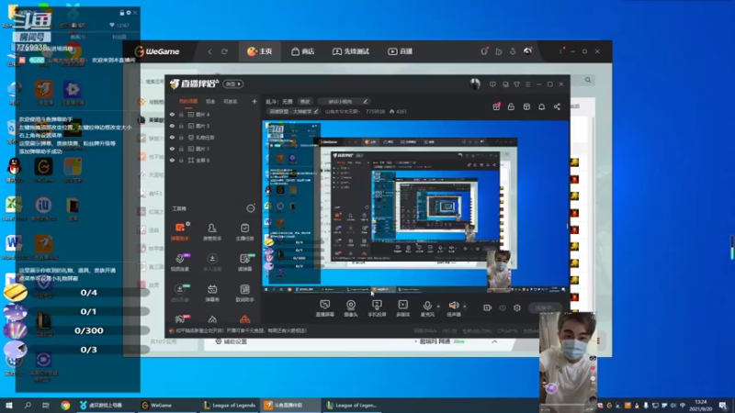The width and height of the screenshot is (735, 413).
Task: Click WeGame back arrow
Action: 209,51
